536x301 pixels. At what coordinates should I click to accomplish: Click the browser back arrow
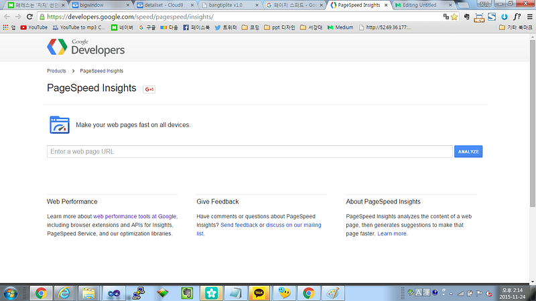tap(7, 17)
